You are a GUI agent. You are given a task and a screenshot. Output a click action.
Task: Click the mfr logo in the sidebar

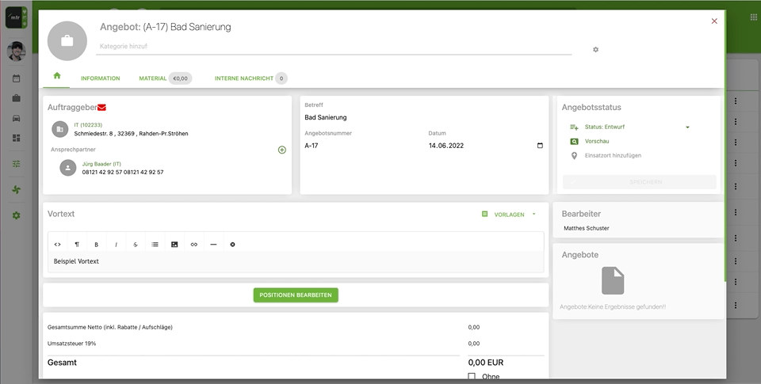pos(16,17)
